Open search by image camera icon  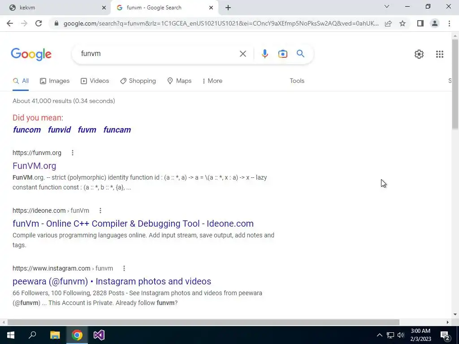tap(282, 54)
